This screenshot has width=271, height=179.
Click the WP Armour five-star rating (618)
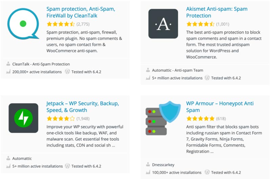pos(200,118)
